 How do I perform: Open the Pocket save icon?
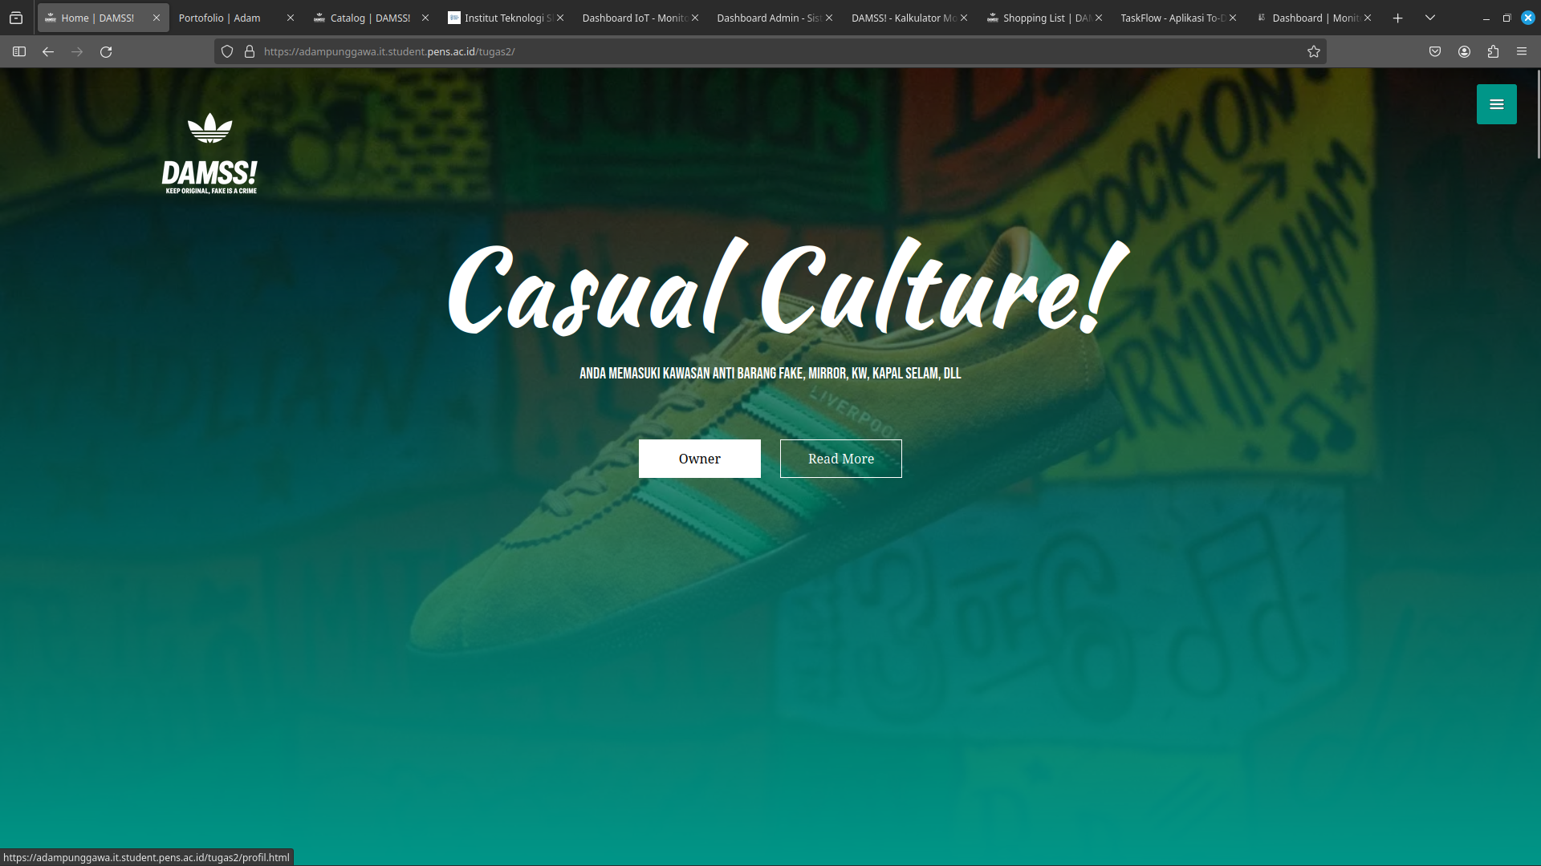[x=1436, y=51]
